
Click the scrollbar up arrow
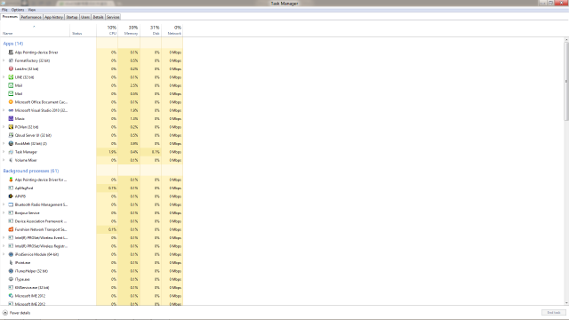tap(566, 39)
